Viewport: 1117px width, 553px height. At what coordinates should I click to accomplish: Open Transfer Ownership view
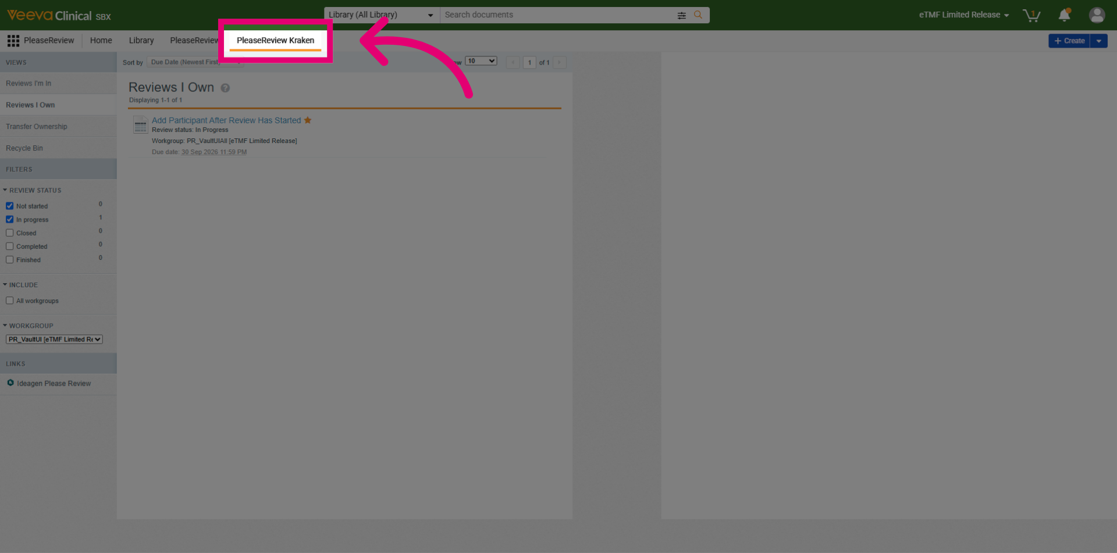click(58, 126)
